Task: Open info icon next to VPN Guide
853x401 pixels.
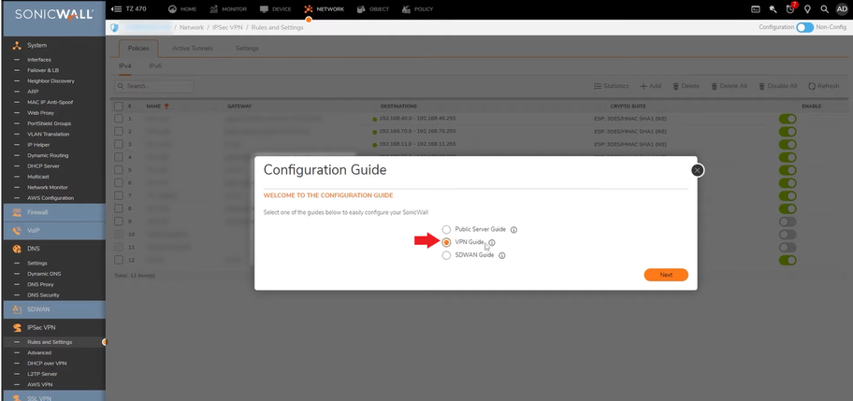Action: point(492,242)
